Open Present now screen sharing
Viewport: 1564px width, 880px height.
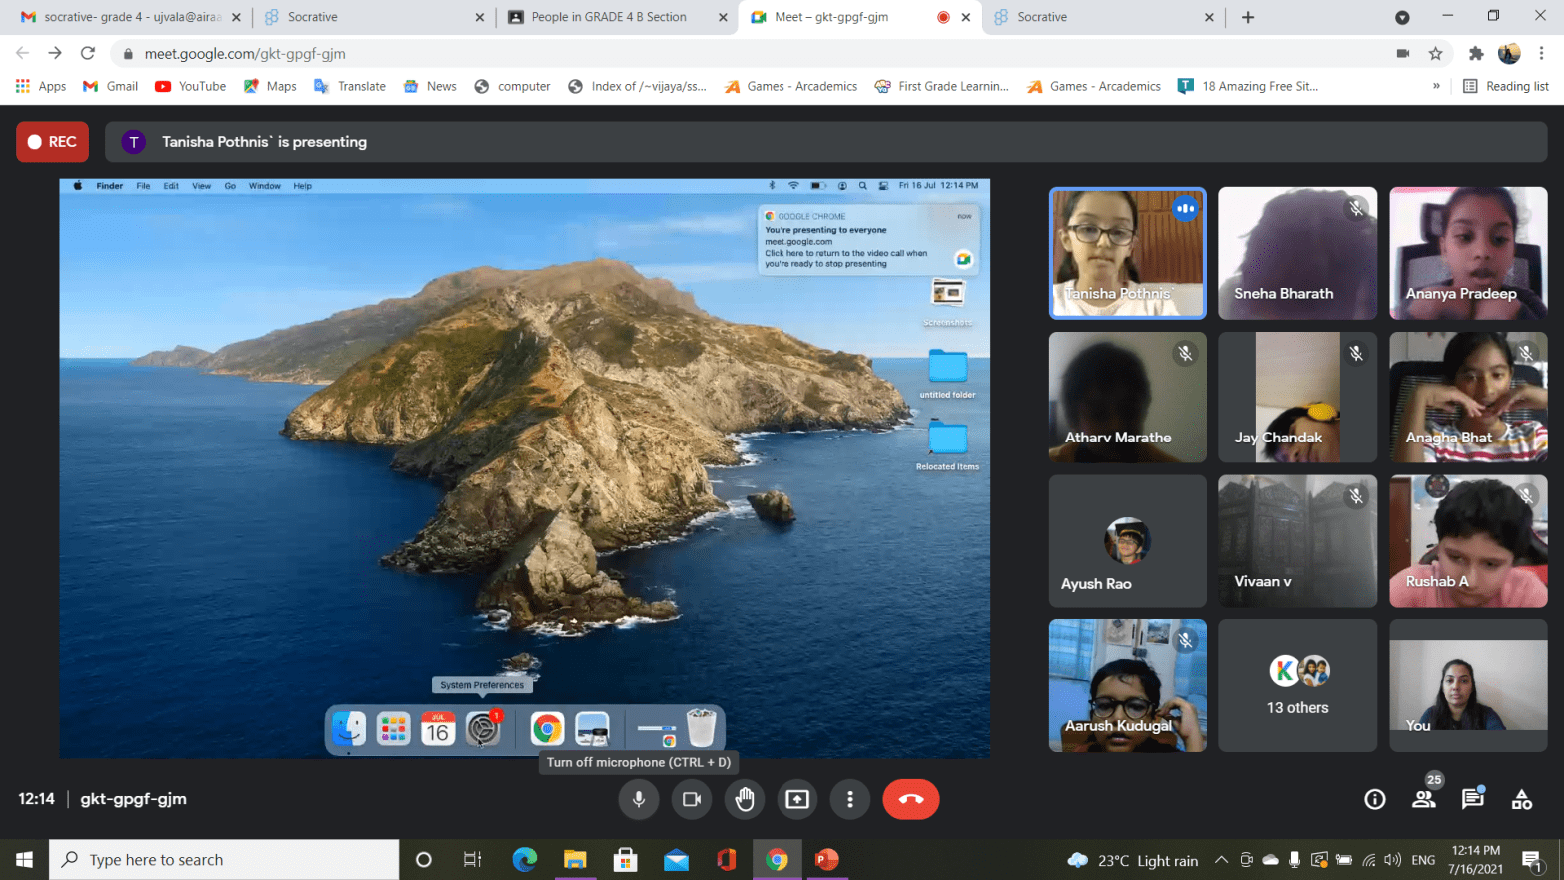coord(797,799)
